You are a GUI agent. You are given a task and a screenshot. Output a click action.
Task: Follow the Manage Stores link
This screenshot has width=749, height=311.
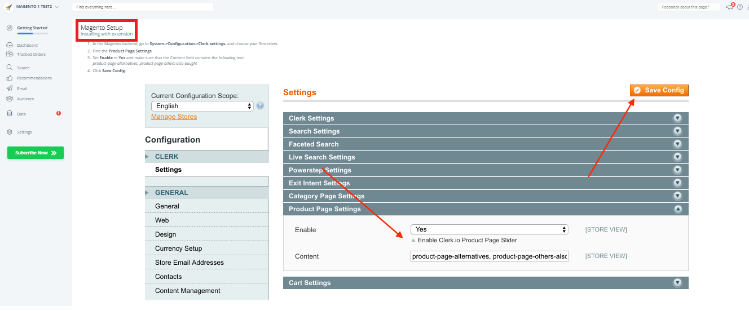pos(174,117)
